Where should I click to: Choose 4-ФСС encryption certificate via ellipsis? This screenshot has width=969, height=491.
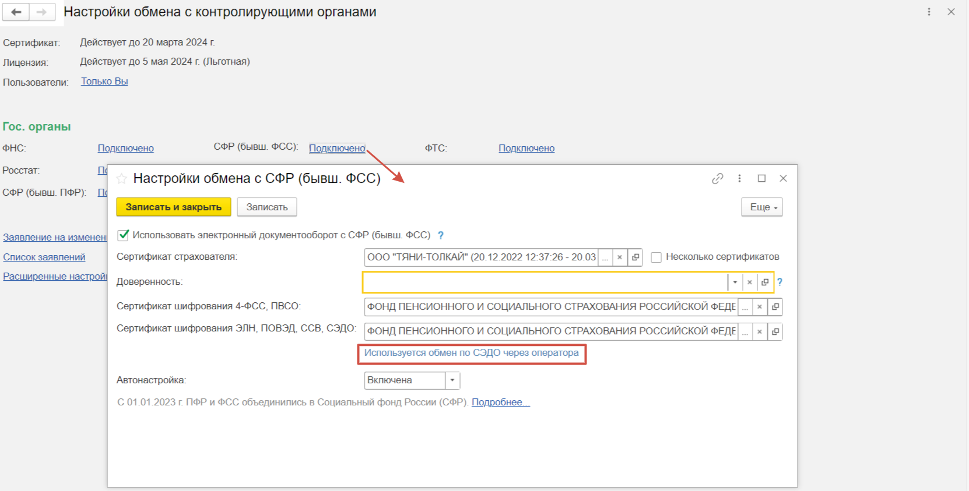(745, 306)
